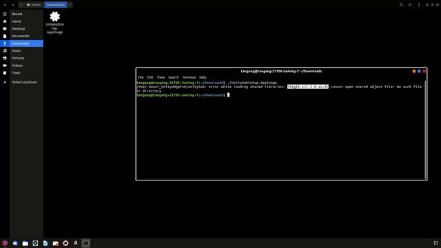Select the UnityHubSetup.AppImage gear icon
The image size is (441, 248).
point(55,17)
